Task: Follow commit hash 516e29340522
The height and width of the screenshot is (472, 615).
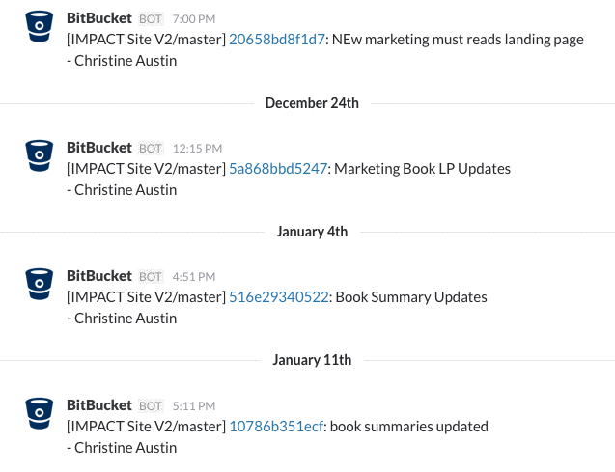Action: tap(279, 297)
